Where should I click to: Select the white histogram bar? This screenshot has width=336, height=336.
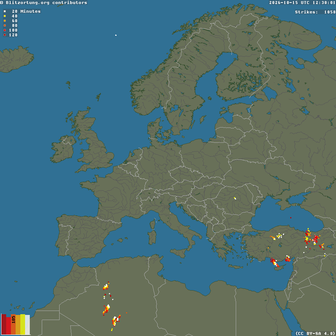(28, 325)
